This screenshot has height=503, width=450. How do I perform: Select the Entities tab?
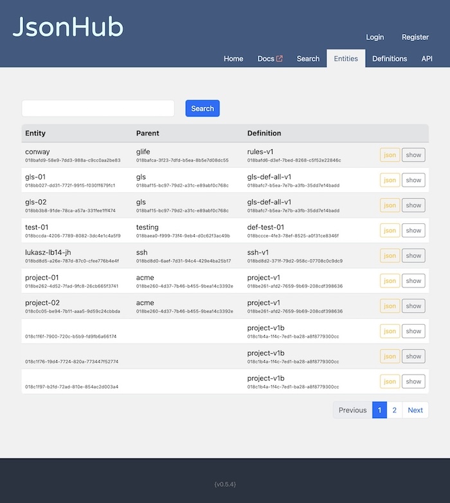(x=346, y=59)
